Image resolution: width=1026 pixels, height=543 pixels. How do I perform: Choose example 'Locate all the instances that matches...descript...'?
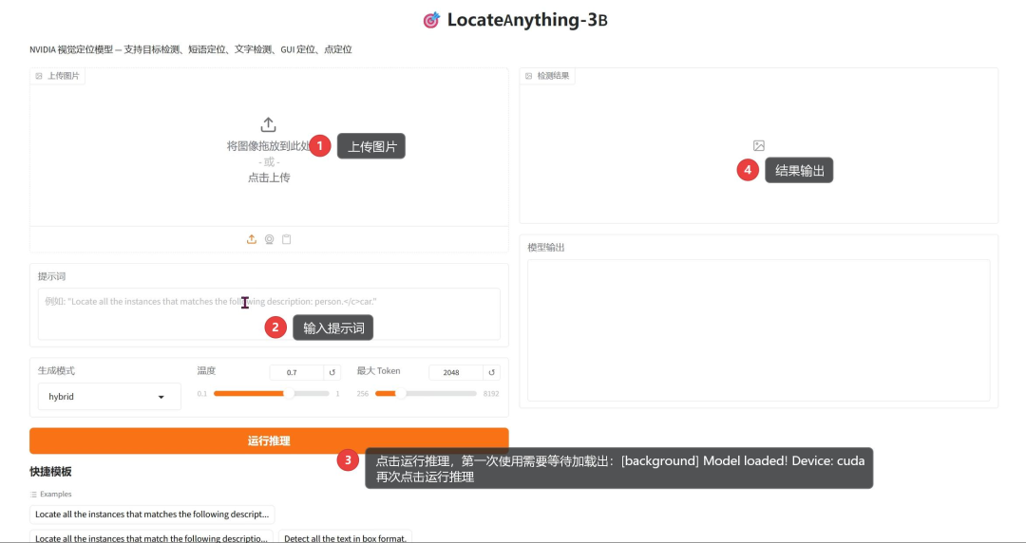coord(152,515)
